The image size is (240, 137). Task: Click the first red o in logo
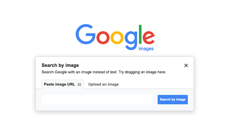point(103,37)
